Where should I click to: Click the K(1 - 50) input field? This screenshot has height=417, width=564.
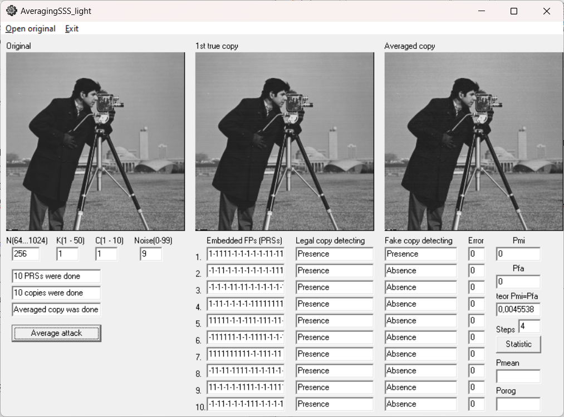tap(67, 254)
